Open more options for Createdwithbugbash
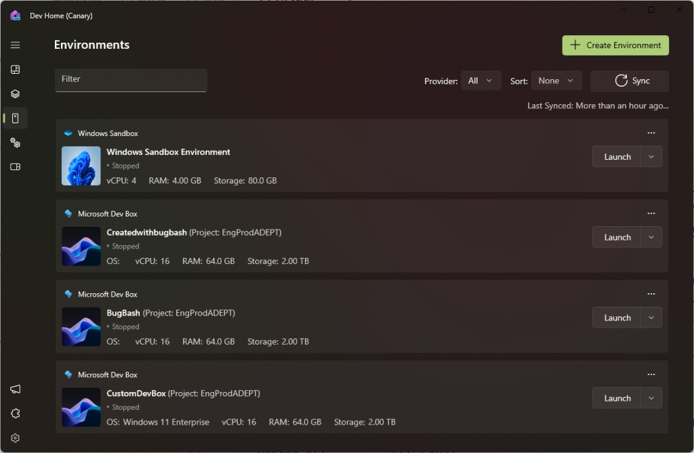Screen dimensions: 694x453 651,213
